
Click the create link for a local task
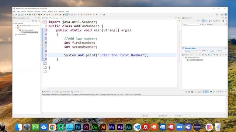212,51
